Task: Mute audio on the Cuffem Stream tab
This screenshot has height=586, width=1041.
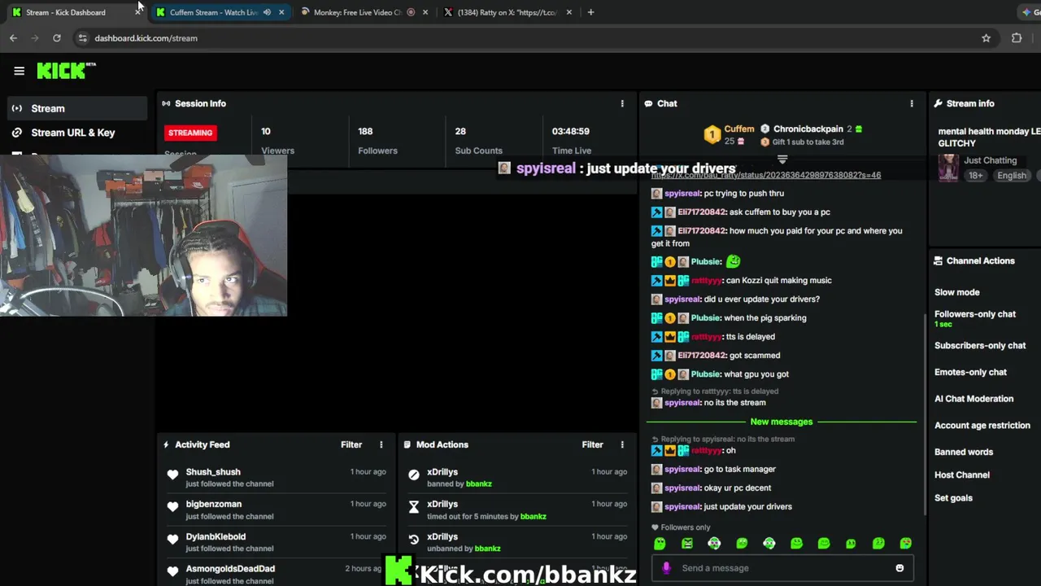Action: point(267,12)
